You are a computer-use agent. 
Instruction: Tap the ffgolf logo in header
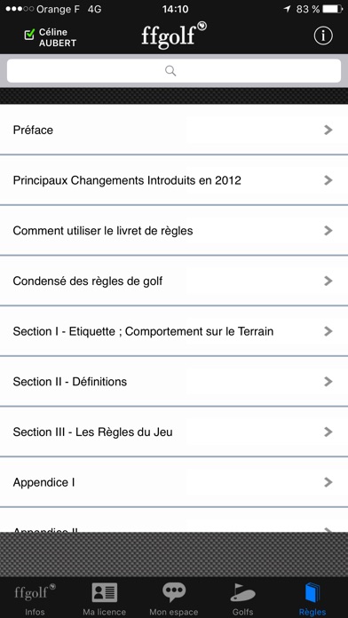click(174, 36)
